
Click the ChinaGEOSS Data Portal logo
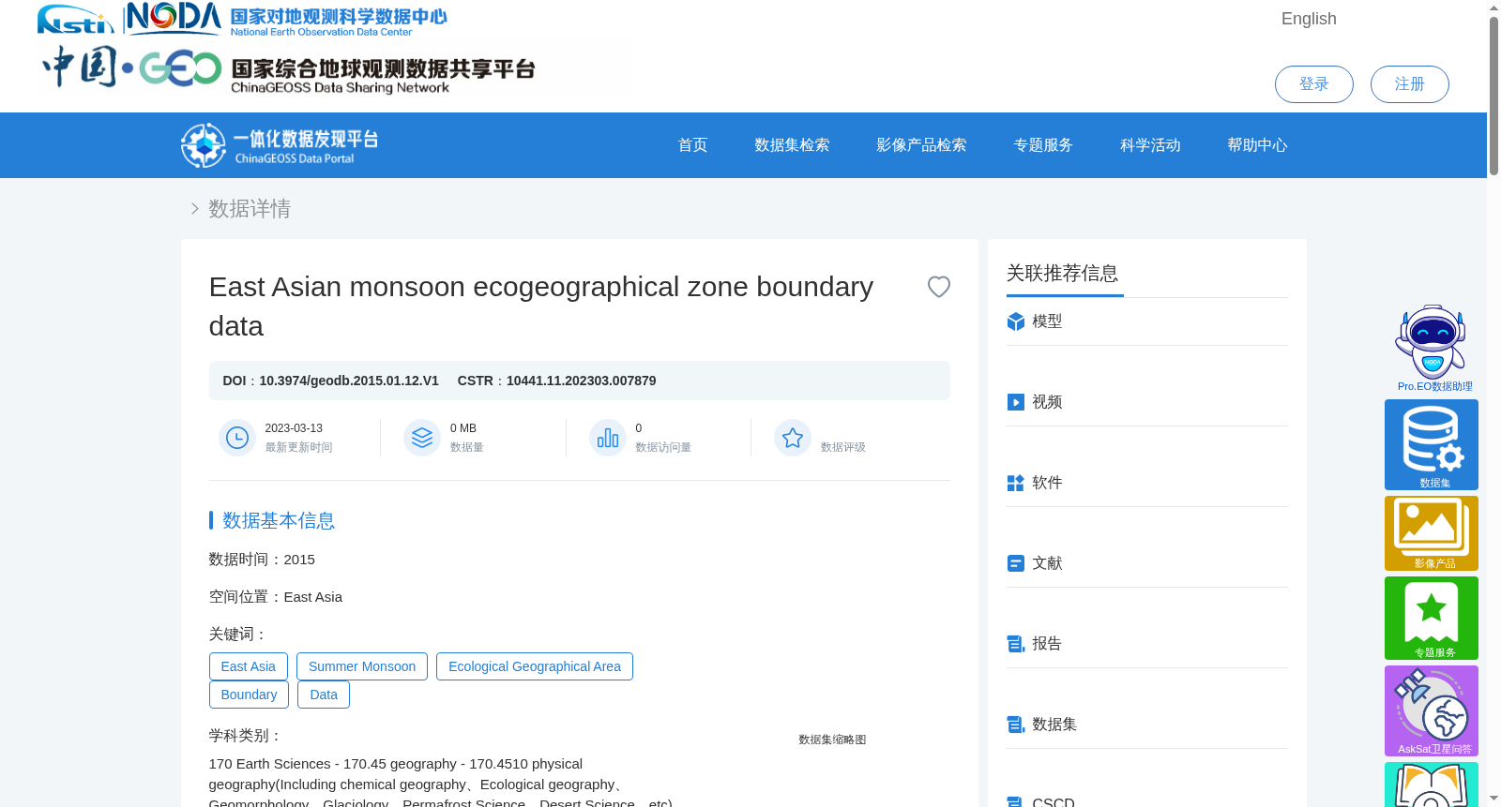(x=280, y=145)
